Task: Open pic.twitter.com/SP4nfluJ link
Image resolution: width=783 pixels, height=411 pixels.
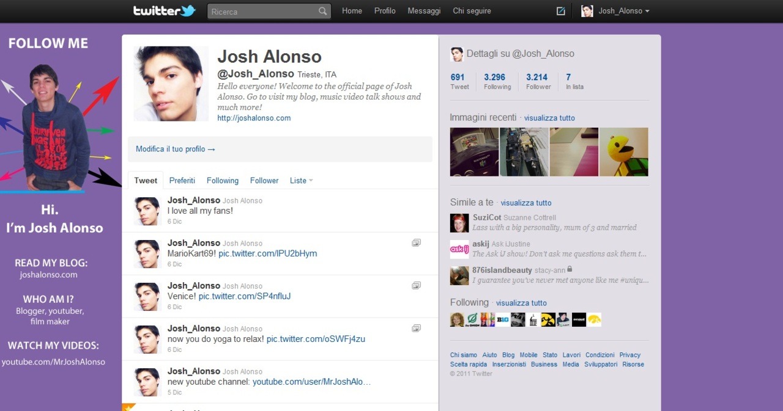Action: pyautogui.click(x=245, y=296)
